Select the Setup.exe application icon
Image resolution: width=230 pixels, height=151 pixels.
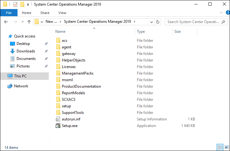pyautogui.click(x=58, y=126)
